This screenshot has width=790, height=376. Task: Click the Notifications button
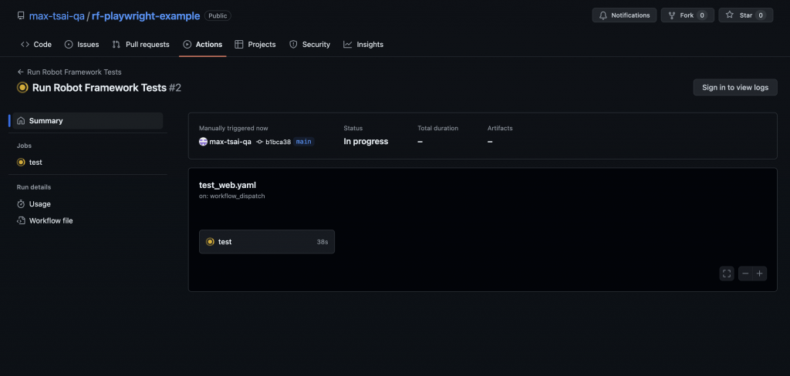click(x=624, y=15)
